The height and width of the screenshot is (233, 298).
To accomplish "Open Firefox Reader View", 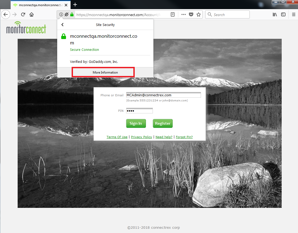I will [x=173, y=15].
